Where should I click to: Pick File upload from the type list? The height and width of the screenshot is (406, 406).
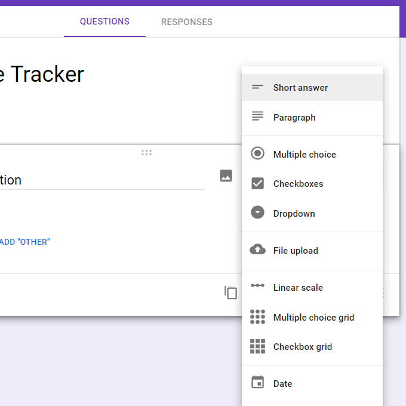click(x=296, y=251)
